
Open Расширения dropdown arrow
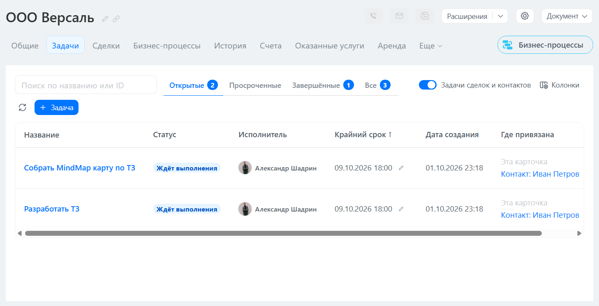[x=500, y=16]
